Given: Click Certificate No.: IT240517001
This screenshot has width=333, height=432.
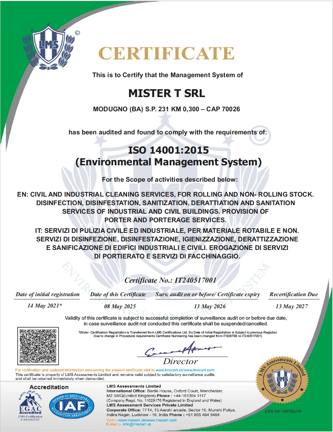Looking at the screenshot, I should (170, 280).
